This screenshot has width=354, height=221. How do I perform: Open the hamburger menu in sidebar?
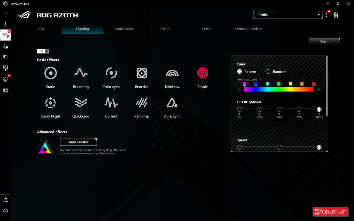pyautogui.click(x=6, y=13)
